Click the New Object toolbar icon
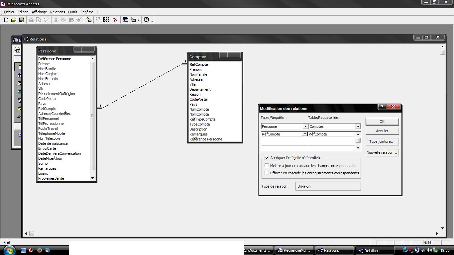This screenshot has height=255, width=454. [x=133, y=20]
